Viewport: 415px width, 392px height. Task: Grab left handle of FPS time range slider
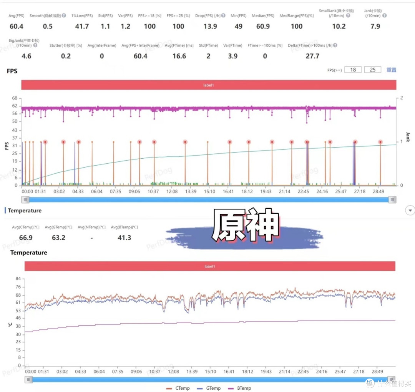(x=25, y=199)
